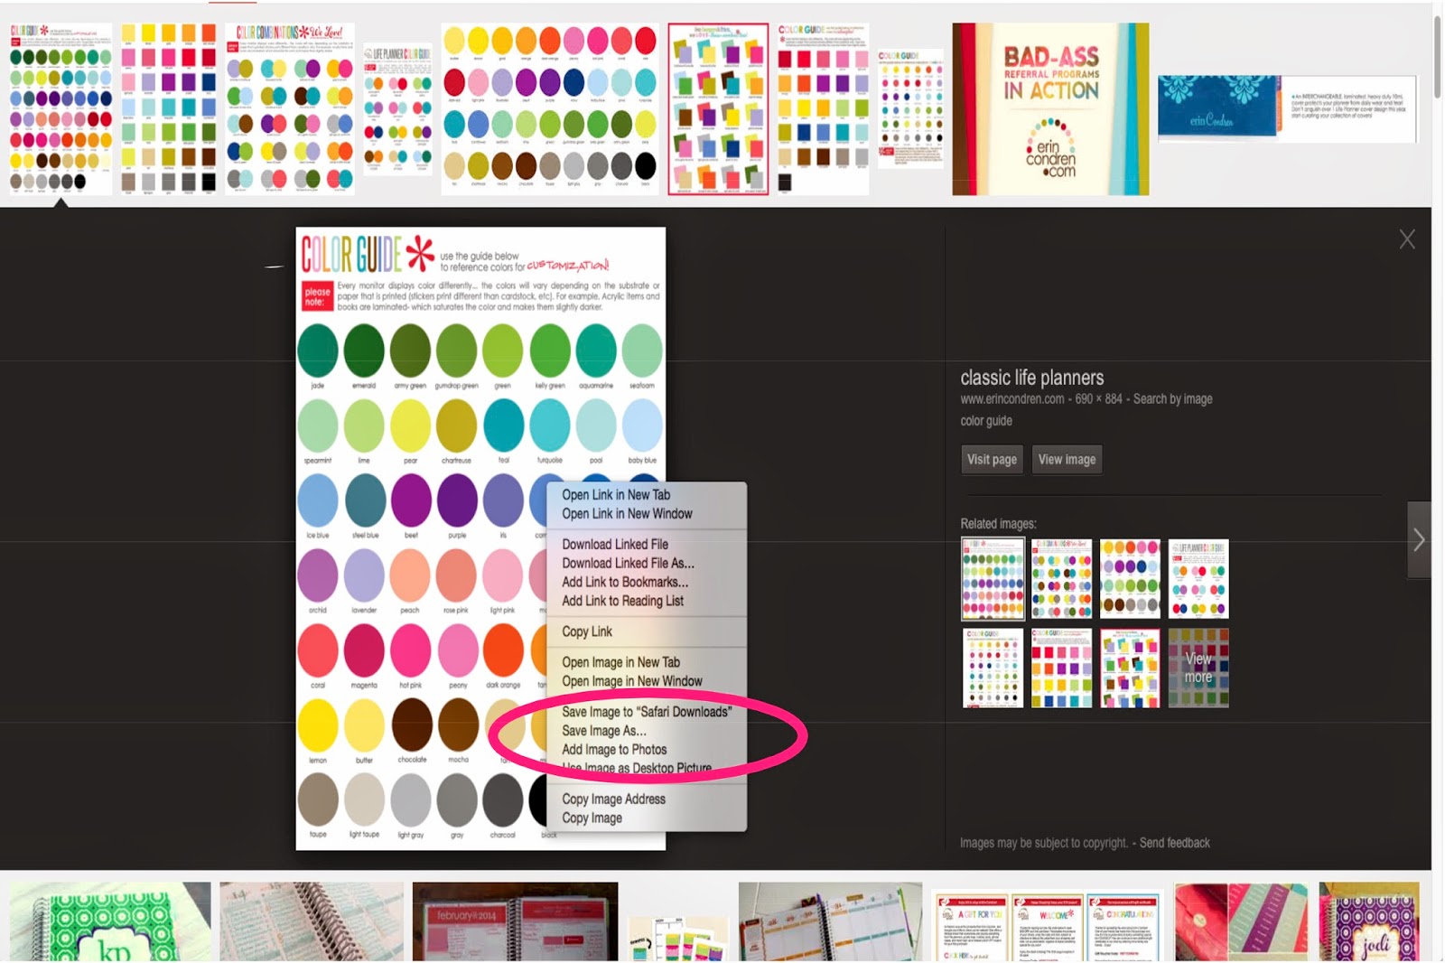
Task: Open the Search by image link
Action: 1172,398
